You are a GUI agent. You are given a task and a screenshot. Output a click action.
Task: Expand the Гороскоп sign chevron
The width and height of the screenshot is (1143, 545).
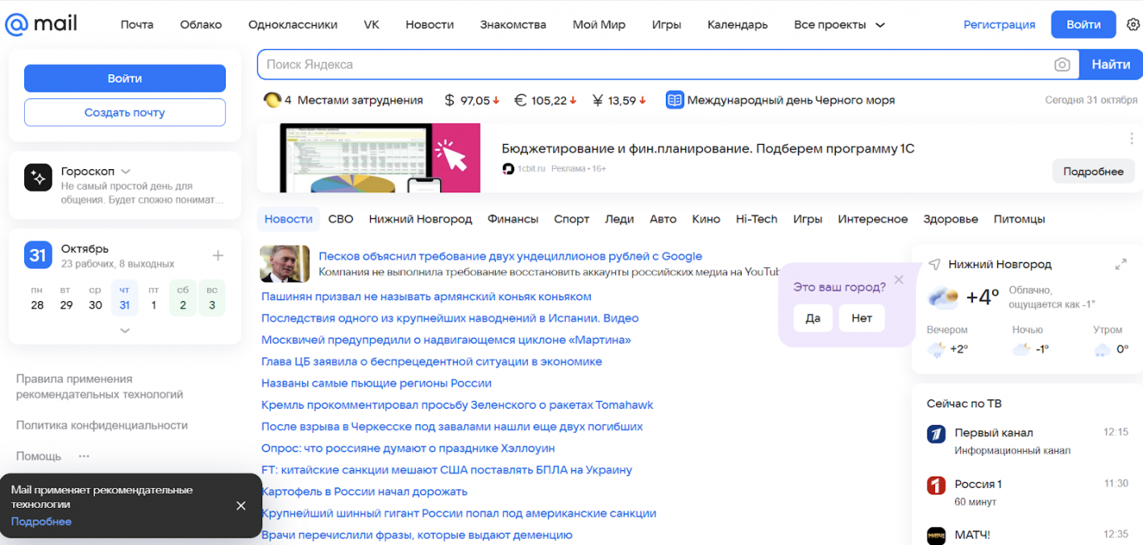pyautogui.click(x=126, y=171)
